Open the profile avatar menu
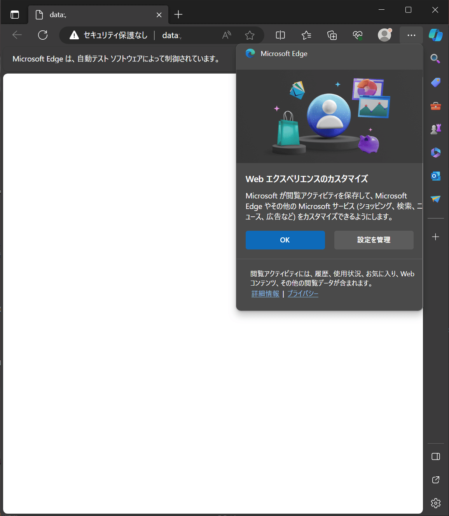Screen dimensions: 449x516 [x=384, y=35]
